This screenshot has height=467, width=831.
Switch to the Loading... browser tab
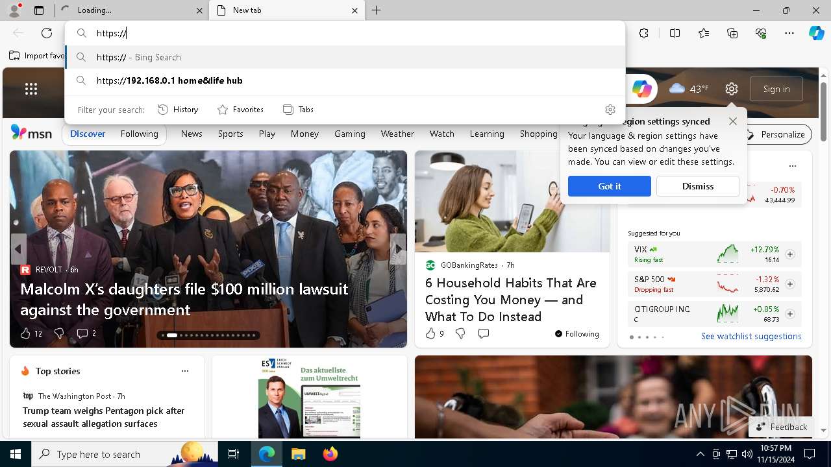click(x=130, y=10)
